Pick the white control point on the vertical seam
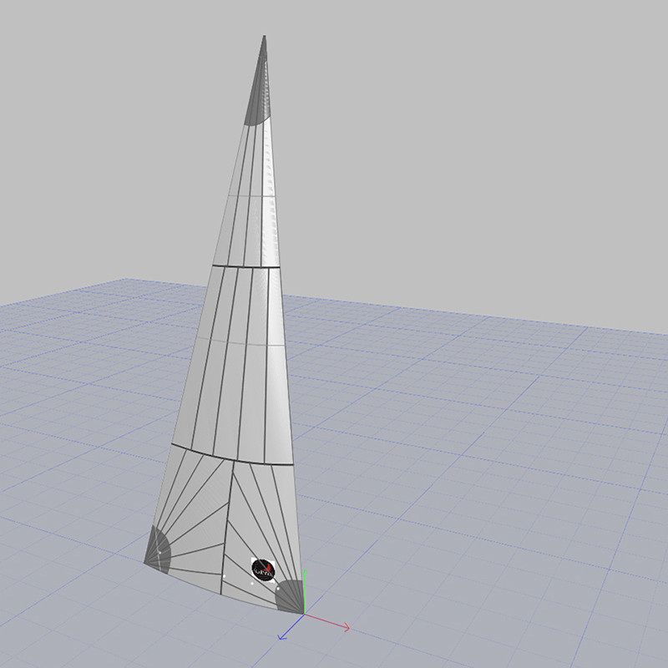 coord(225,574)
